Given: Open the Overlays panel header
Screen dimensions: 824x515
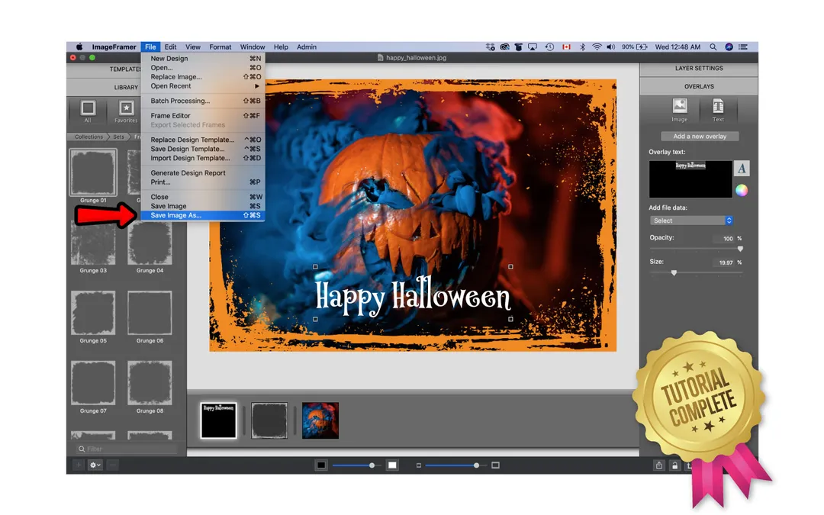Looking at the screenshot, I should [698, 86].
